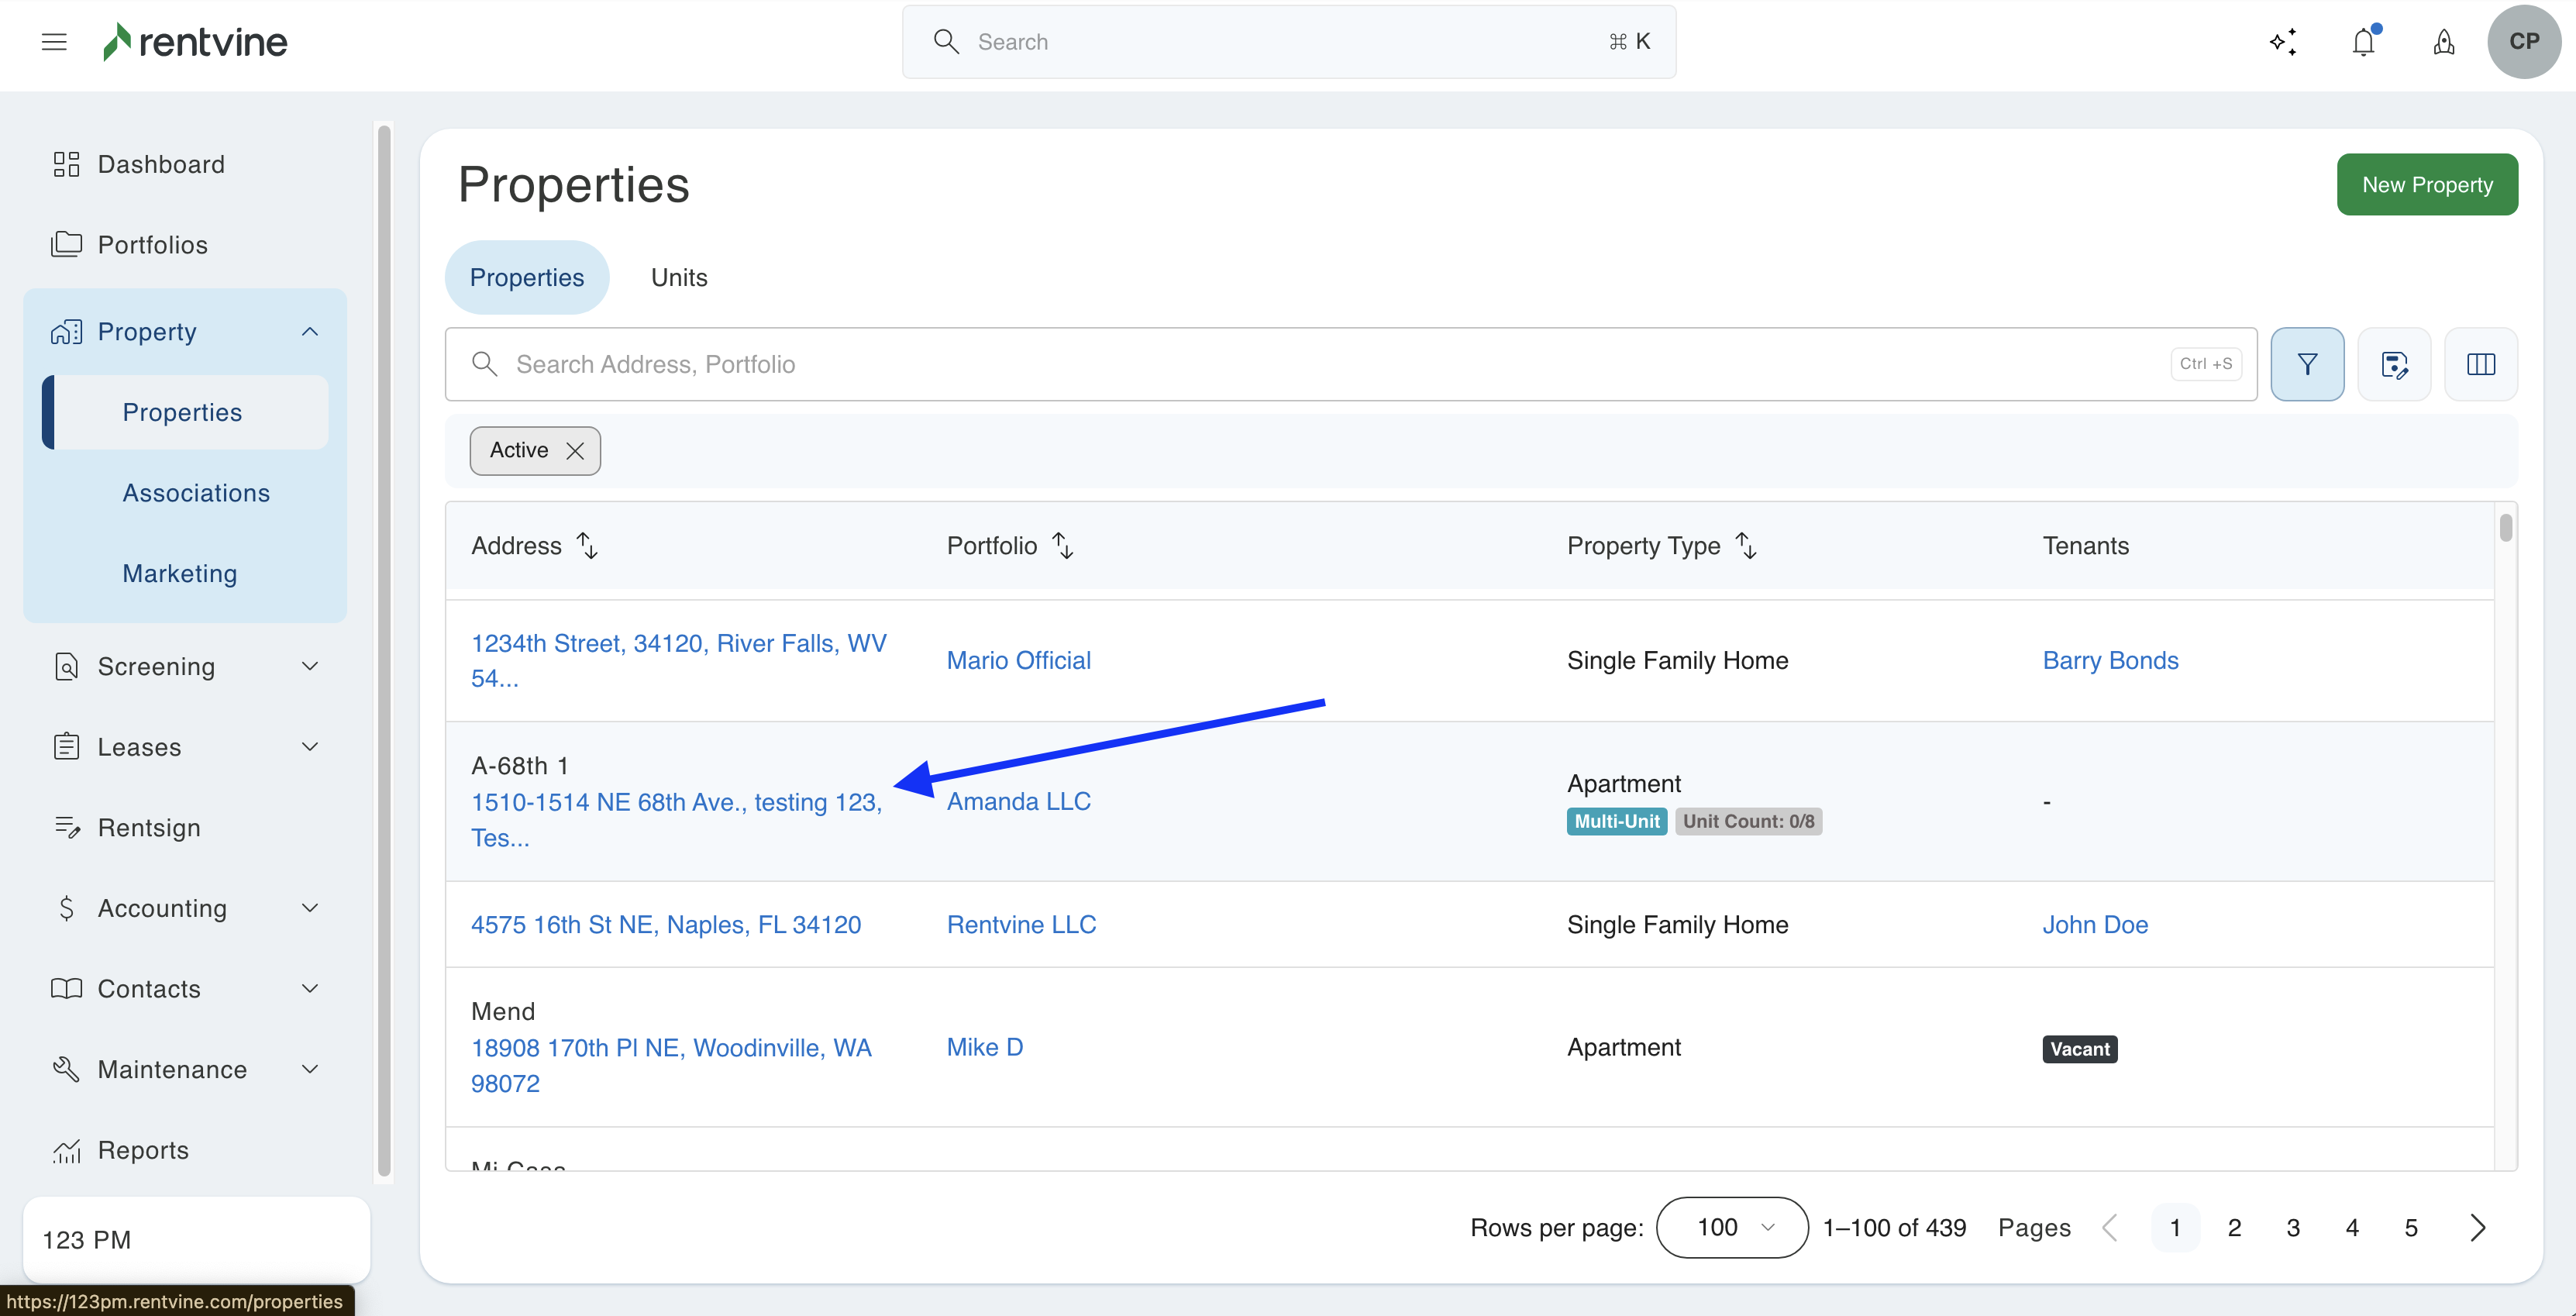This screenshot has width=2576, height=1316.
Task: Collapse the Property sidebar section
Action: click(310, 332)
